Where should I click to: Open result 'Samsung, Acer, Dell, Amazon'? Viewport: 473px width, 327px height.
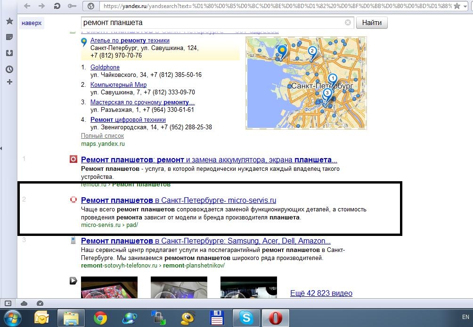[206, 241]
